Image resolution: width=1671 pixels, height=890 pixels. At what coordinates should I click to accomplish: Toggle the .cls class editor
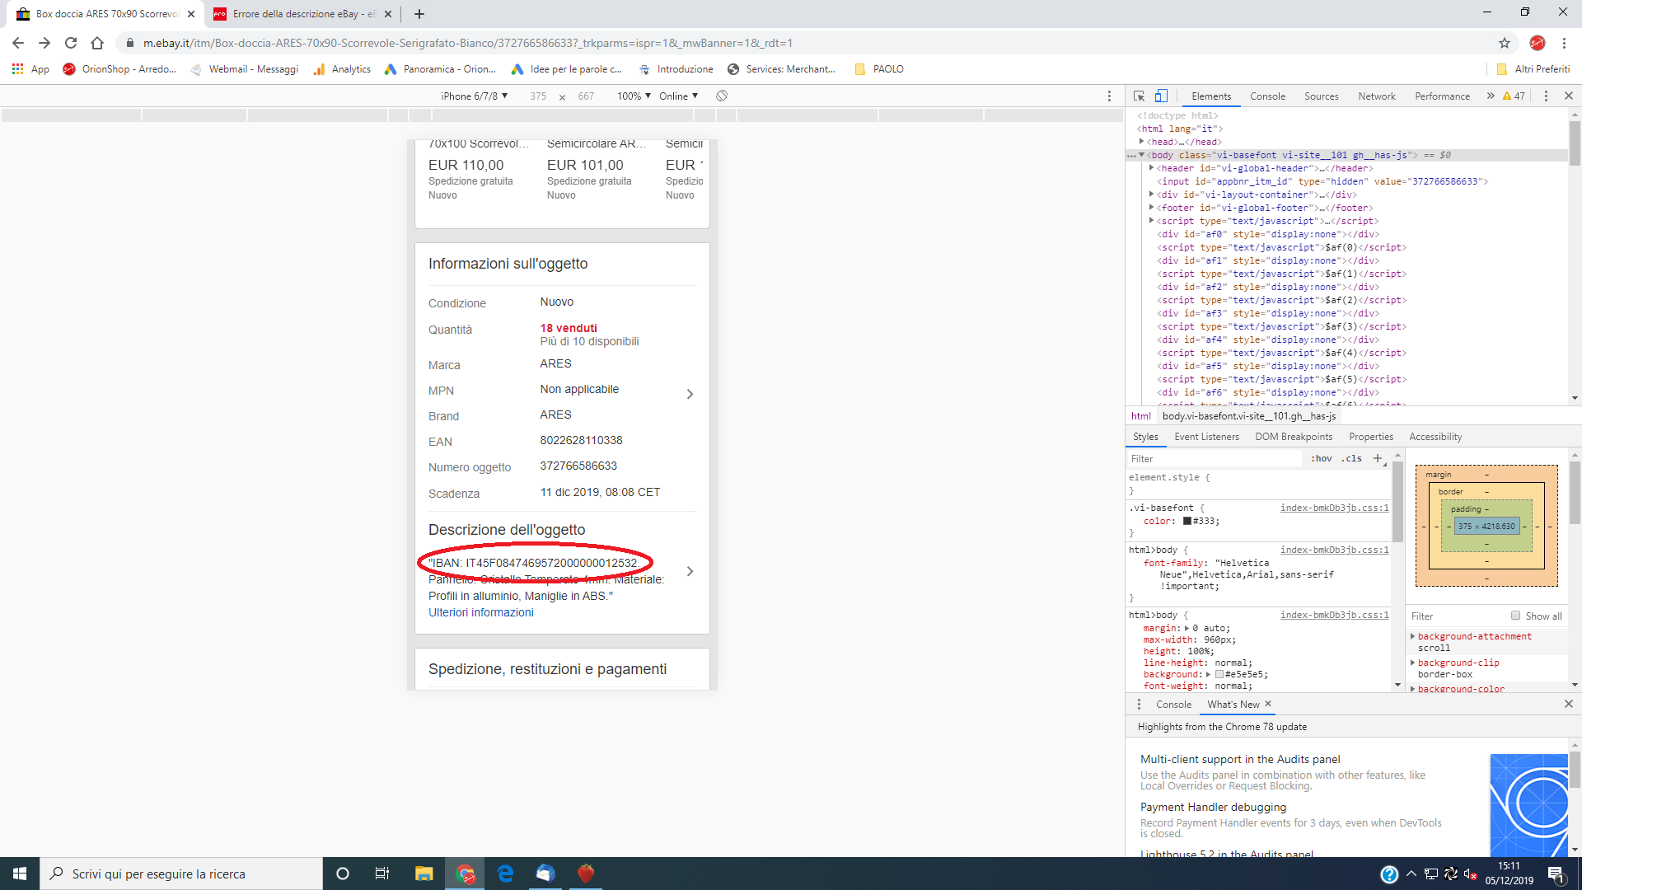point(1352,459)
